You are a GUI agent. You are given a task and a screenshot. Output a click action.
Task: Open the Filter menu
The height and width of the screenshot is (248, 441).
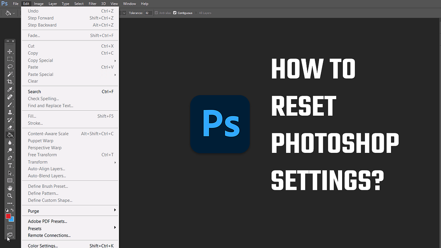pos(92,3)
